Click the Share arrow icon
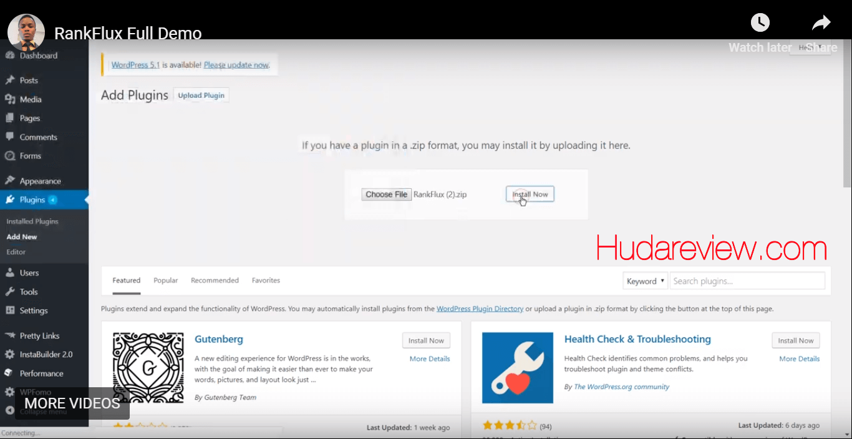Image resolution: width=852 pixels, height=439 pixels. click(x=821, y=23)
